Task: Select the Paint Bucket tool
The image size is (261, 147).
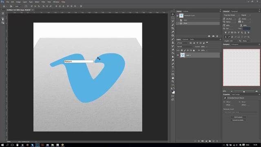Action: tap(173, 53)
